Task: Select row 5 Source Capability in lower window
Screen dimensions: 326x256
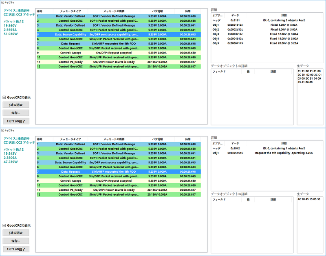Action: tap(119, 163)
